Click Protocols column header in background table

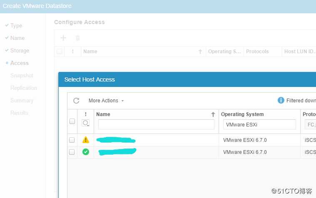[257, 51]
